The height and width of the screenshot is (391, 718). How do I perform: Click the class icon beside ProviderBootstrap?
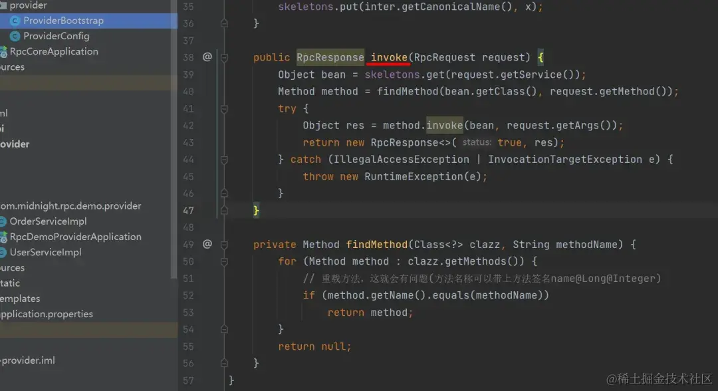(x=15, y=21)
